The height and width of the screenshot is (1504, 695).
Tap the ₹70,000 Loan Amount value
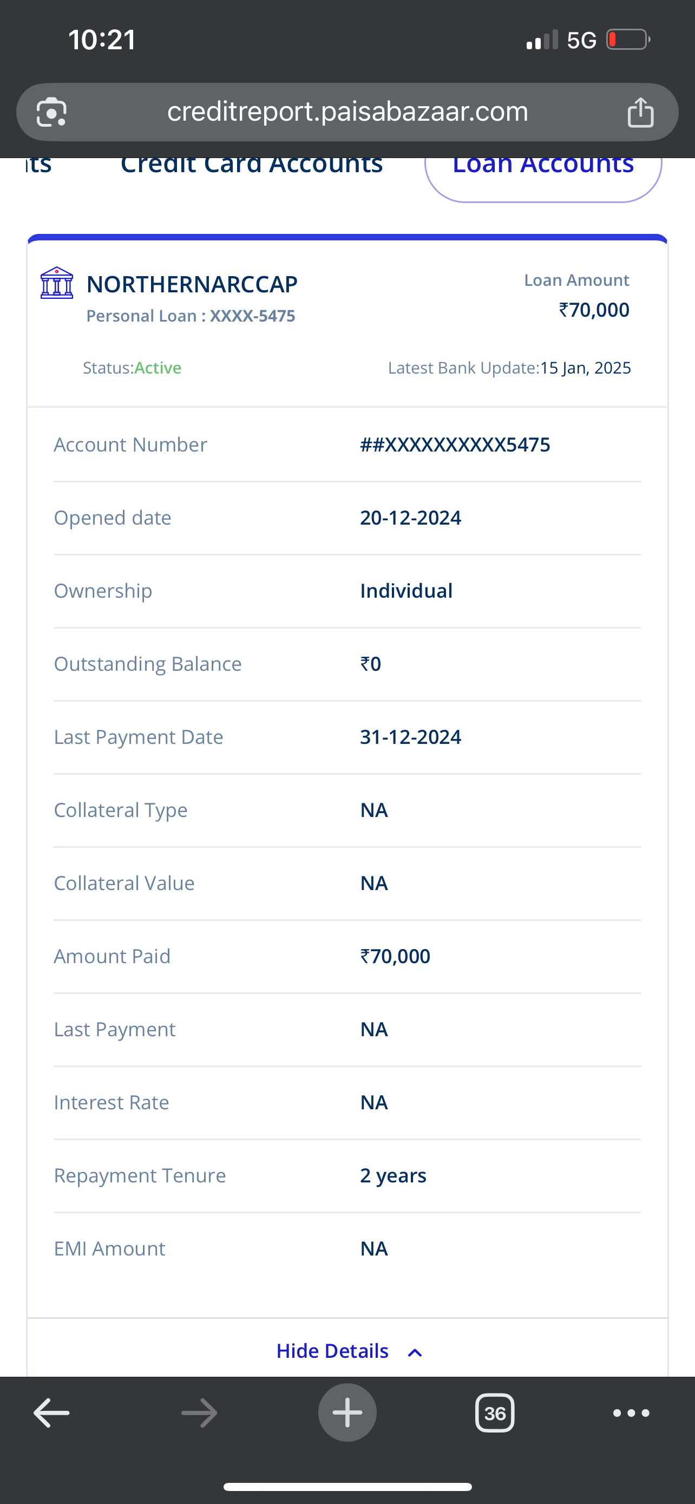(x=594, y=310)
